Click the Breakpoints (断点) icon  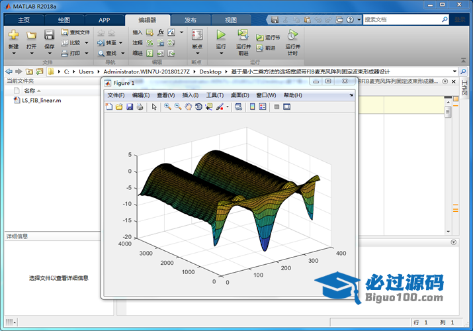click(196, 34)
